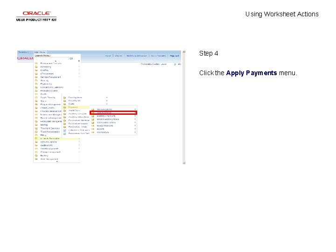Click the Home link in header
336x252 pixels.
click(108, 56)
